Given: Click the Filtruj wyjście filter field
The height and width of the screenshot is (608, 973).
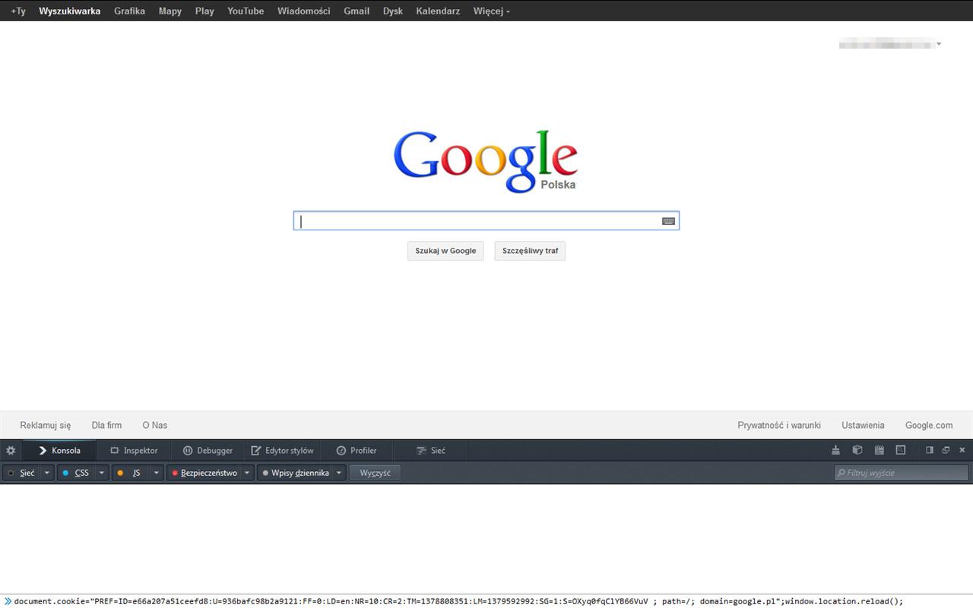Looking at the screenshot, I should [902, 473].
